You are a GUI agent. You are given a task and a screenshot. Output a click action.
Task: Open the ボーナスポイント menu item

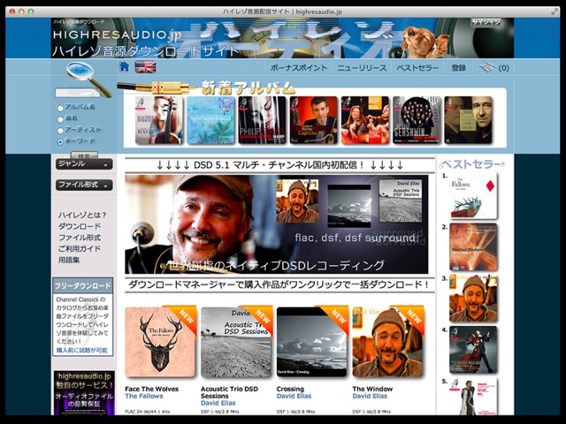coord(299,68)
